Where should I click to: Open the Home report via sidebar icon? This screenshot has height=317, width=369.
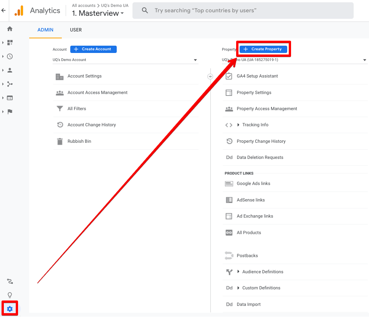[9, 29]
